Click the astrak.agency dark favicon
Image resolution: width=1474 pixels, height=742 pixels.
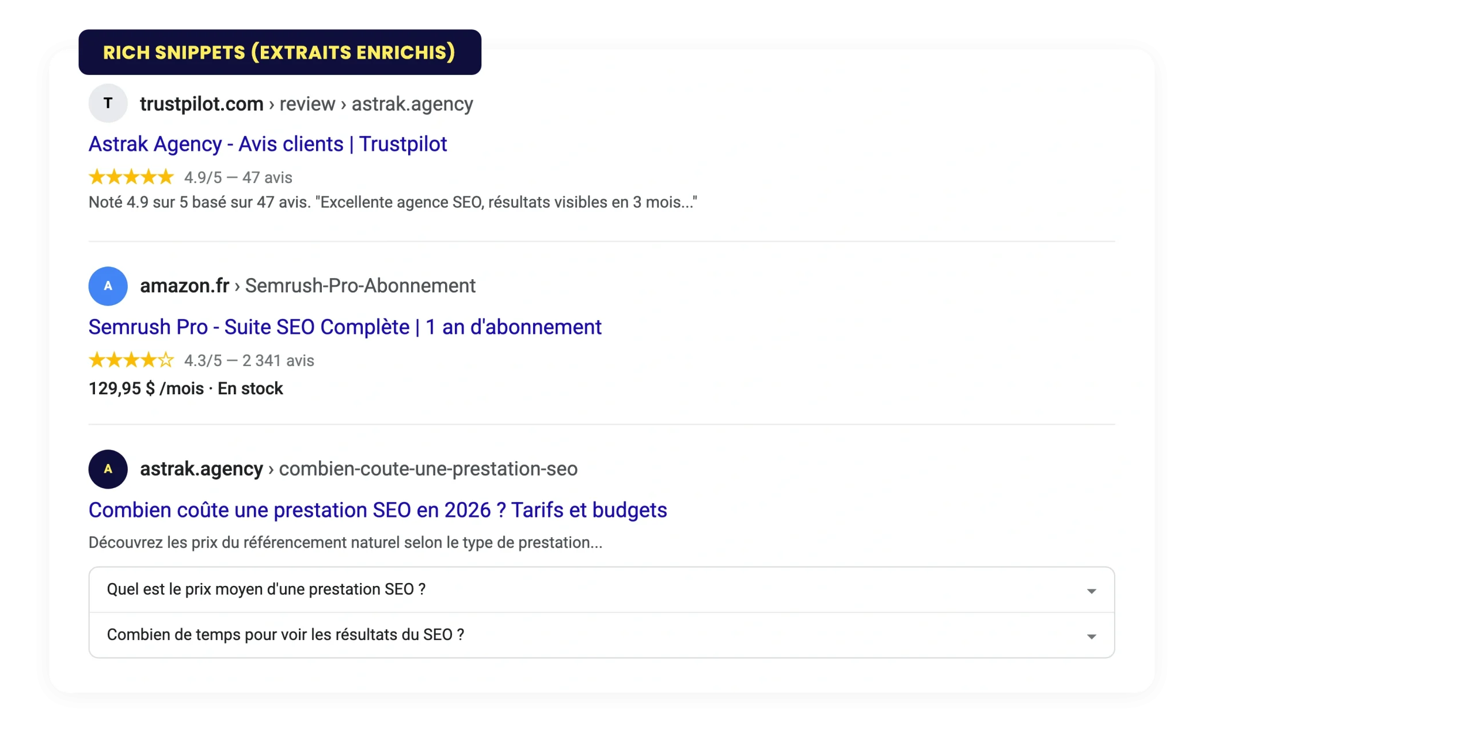108,469
